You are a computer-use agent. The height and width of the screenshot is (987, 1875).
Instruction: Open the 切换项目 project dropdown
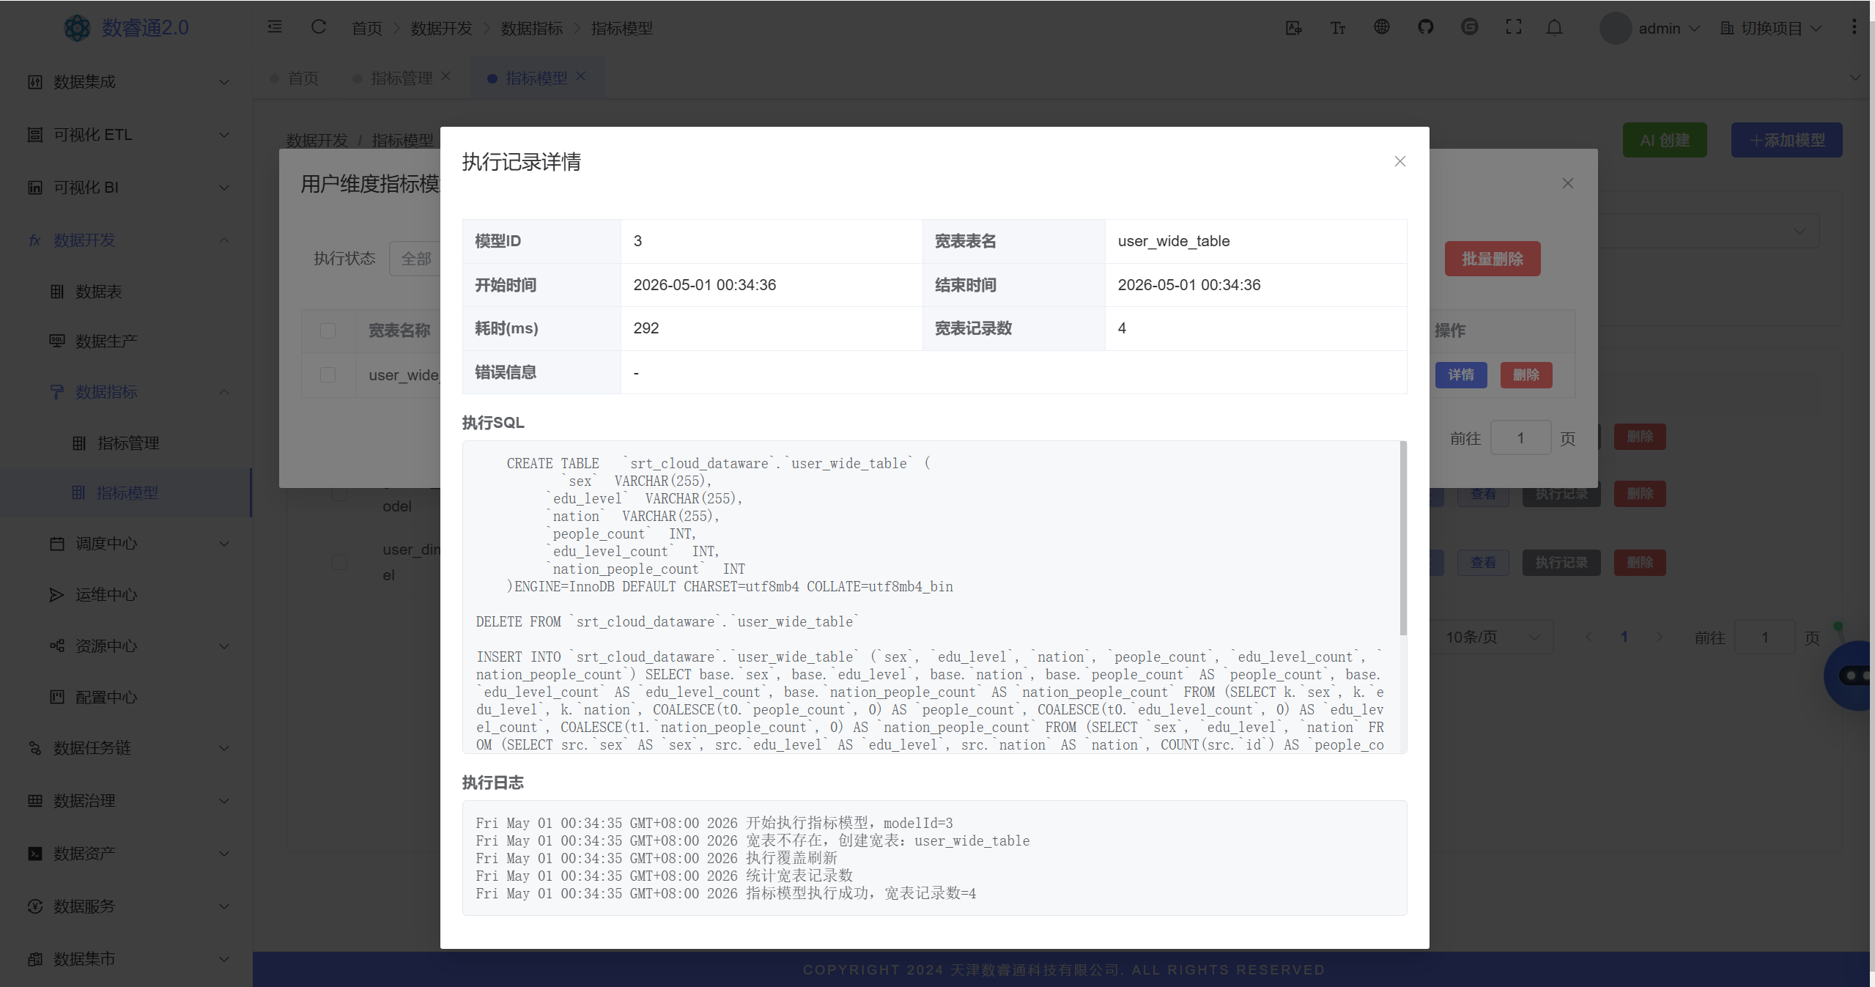click(1770, 28)
